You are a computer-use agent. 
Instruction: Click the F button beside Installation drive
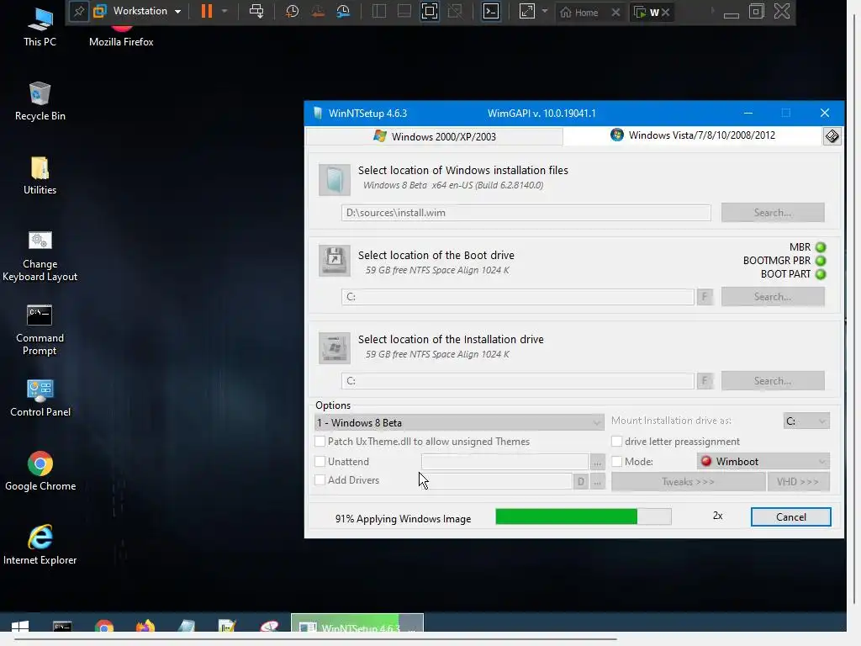[x=705, y=381]
